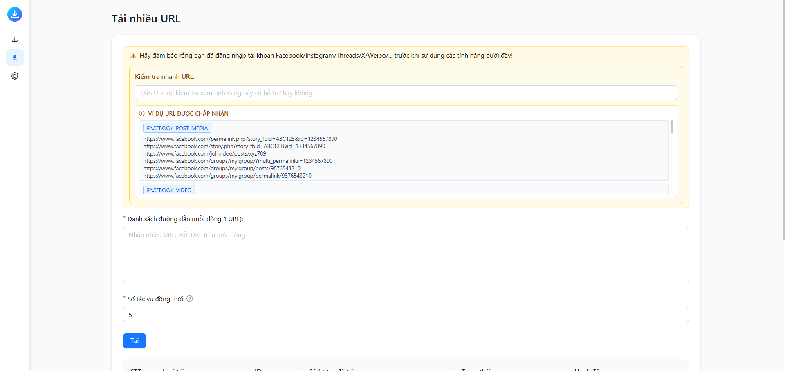Click the story.php example URL

point(234,146)
